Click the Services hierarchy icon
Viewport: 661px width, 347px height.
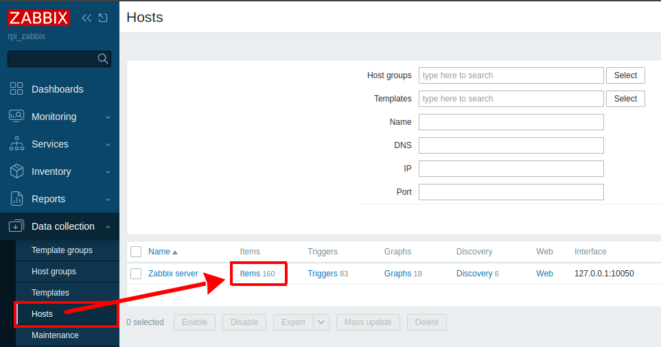pos(16,143)
